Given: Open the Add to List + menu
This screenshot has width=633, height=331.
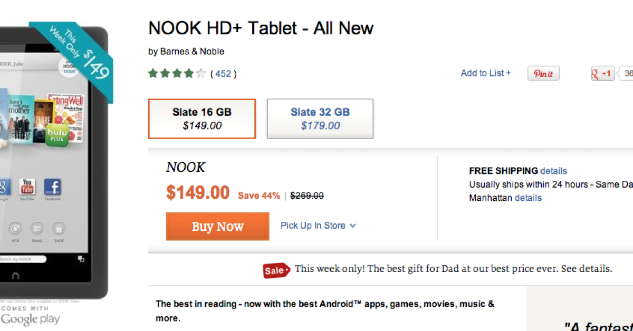Looking at the screenshot, I should (x=485, y=73).
